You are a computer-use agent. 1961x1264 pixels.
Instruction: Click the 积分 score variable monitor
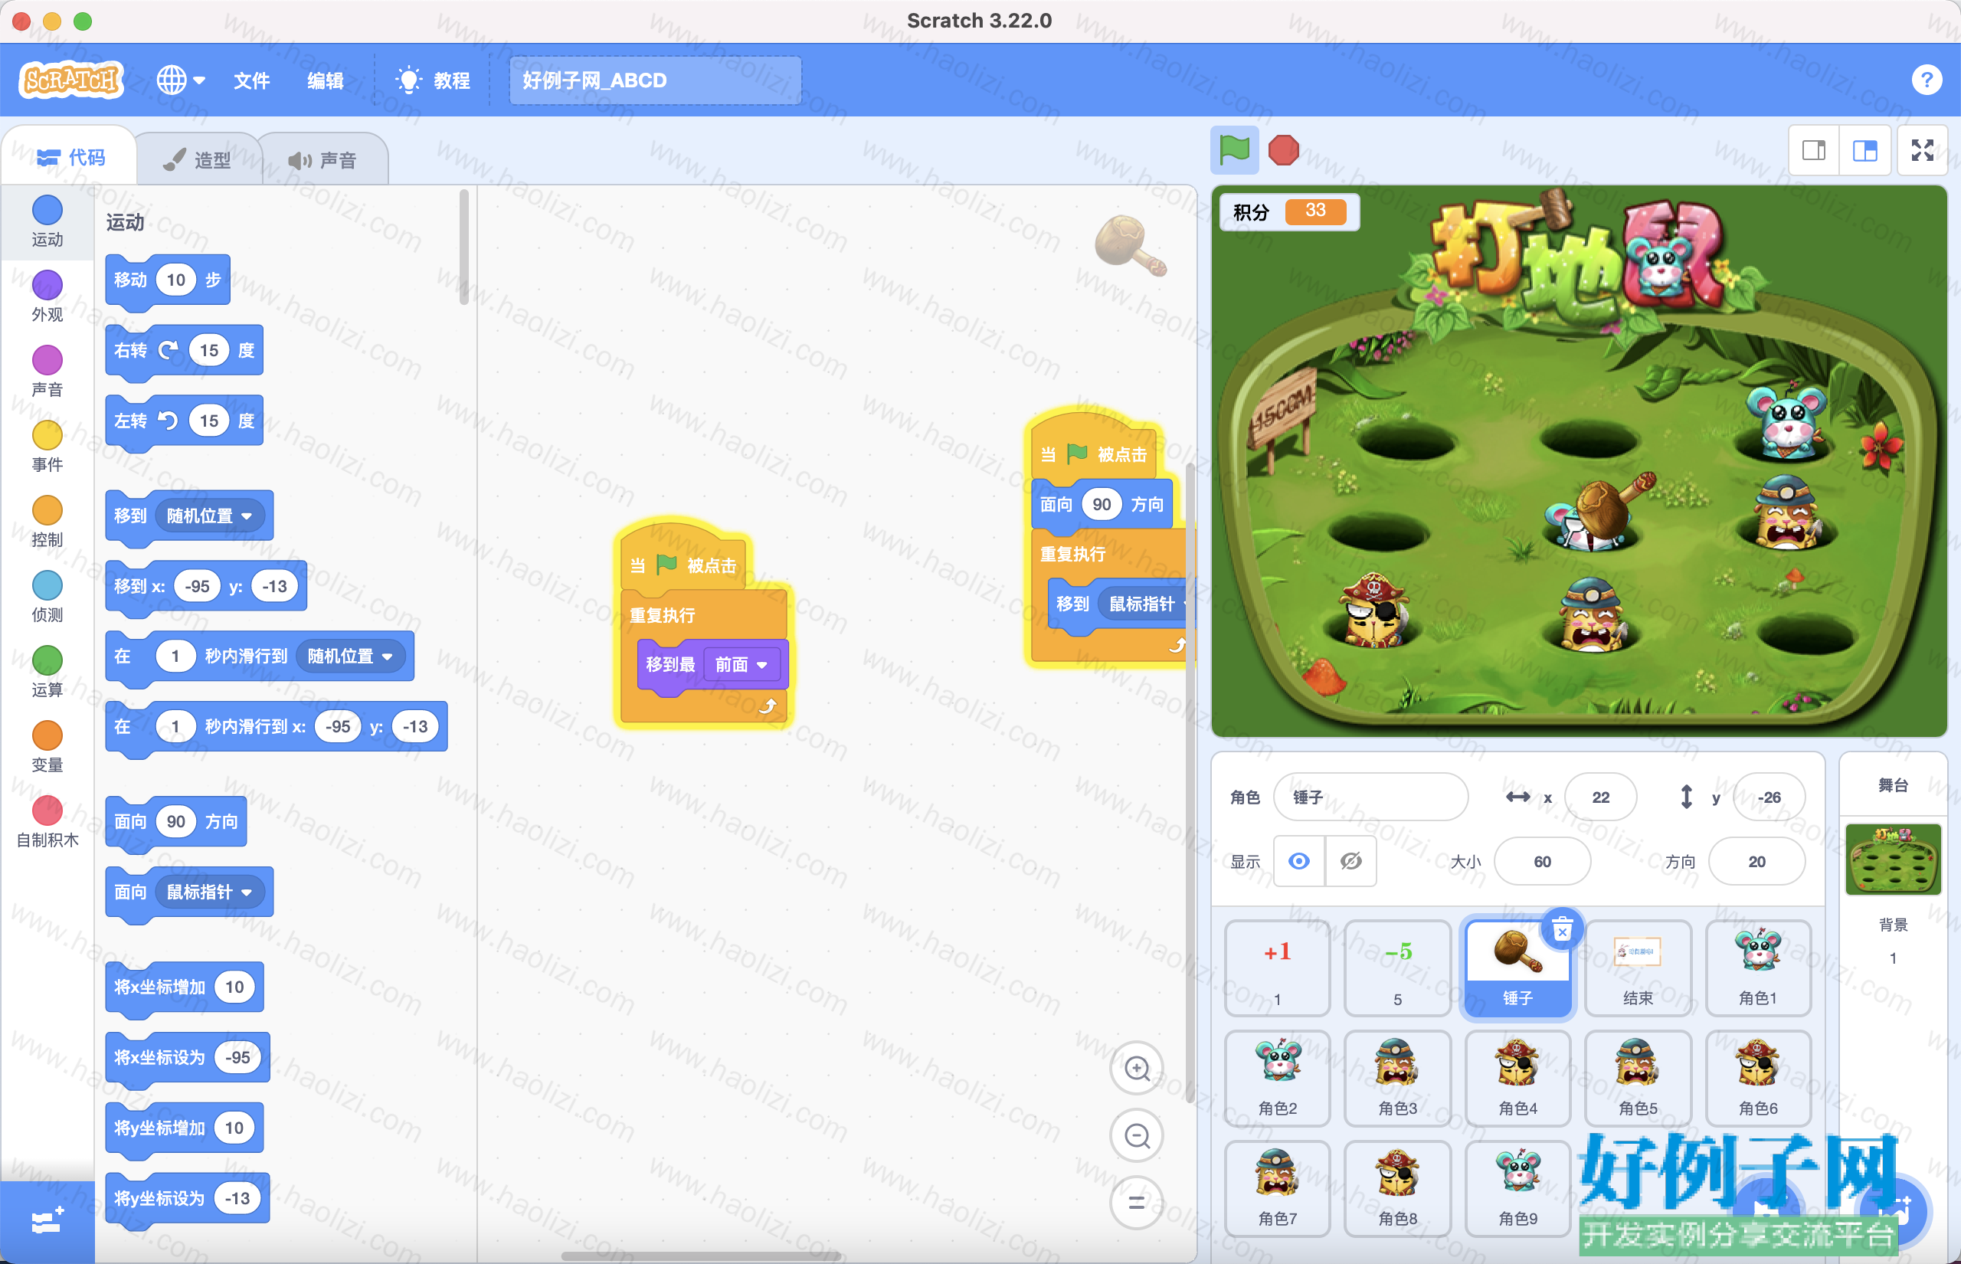coord(1289,211)
